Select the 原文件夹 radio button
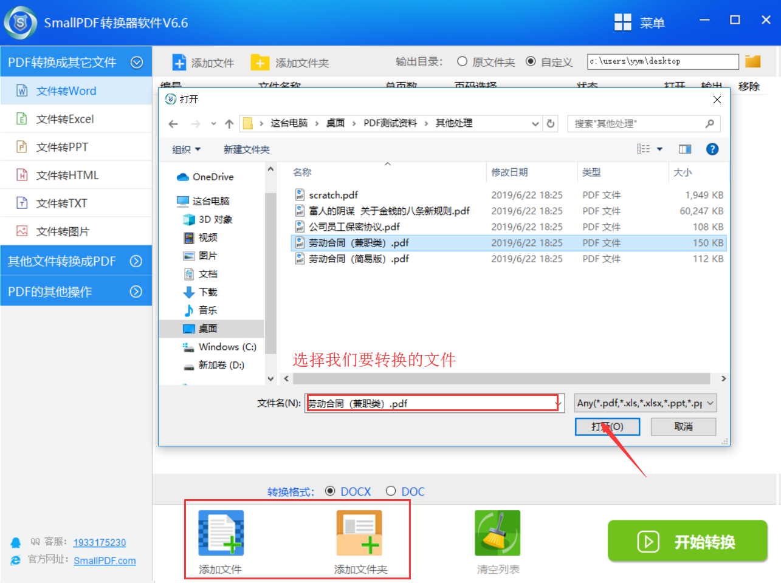 463,61
